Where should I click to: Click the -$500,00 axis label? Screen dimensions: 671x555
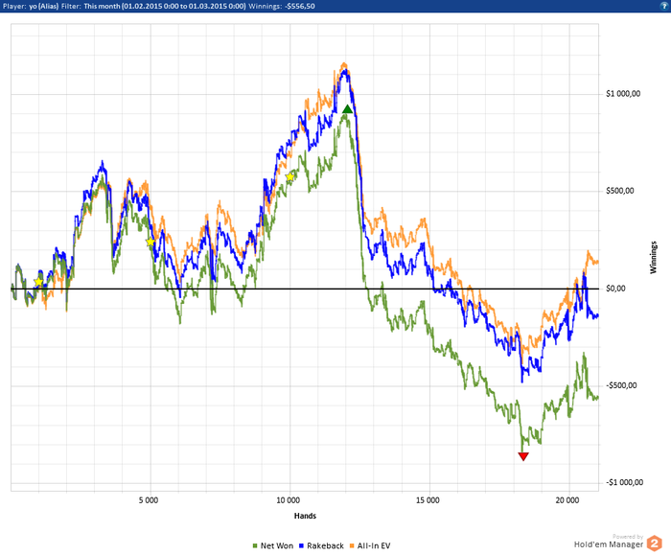(x=621, y=385)
